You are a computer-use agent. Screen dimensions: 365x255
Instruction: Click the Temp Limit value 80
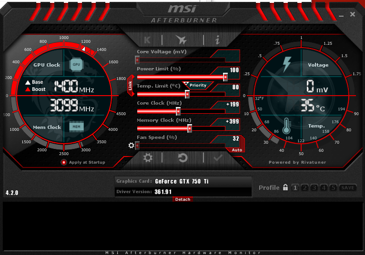pos(235,87)
